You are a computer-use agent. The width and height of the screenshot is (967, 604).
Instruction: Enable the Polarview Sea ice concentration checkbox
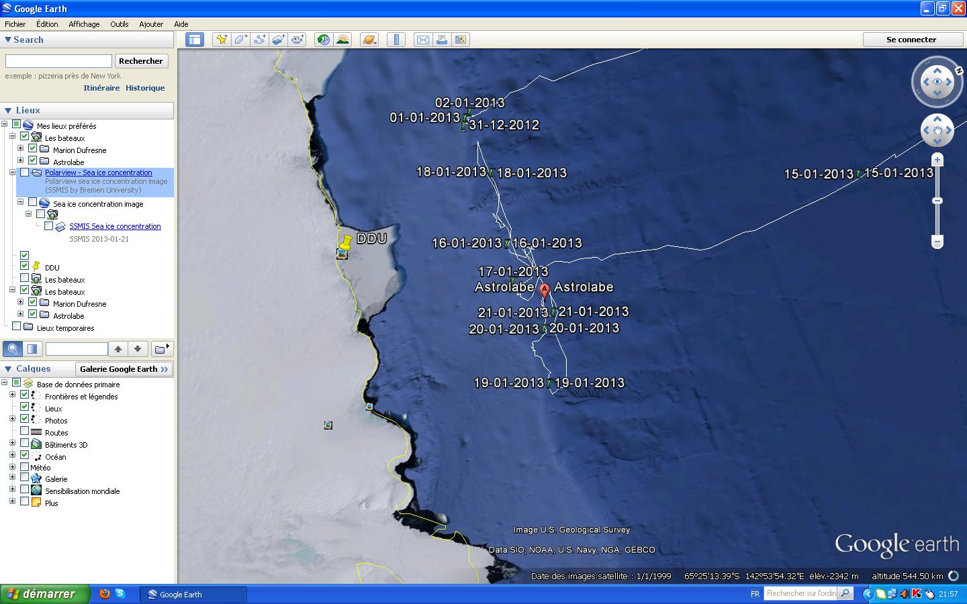tap(24, 172)
